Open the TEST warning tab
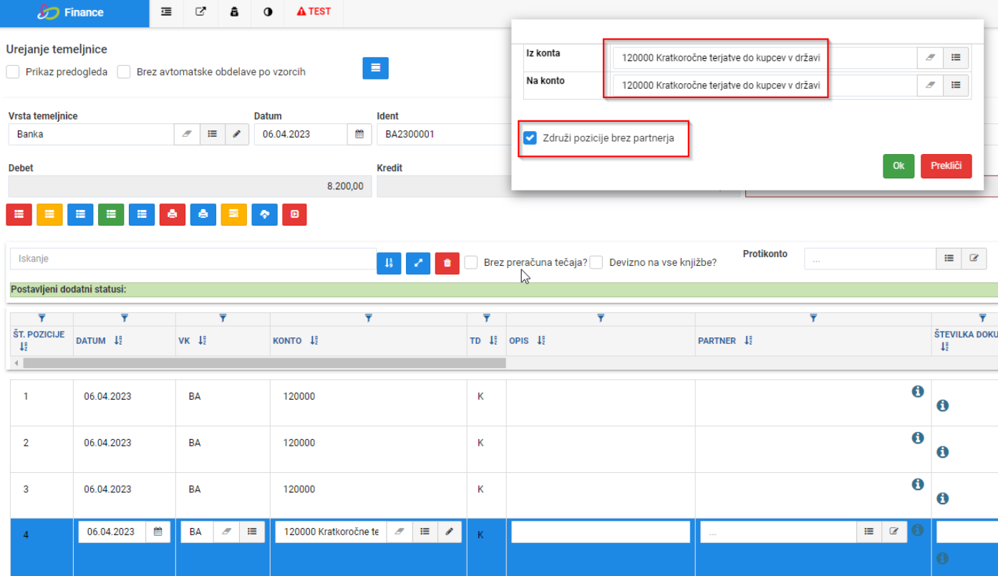998x576 pixels. point(314,12)
